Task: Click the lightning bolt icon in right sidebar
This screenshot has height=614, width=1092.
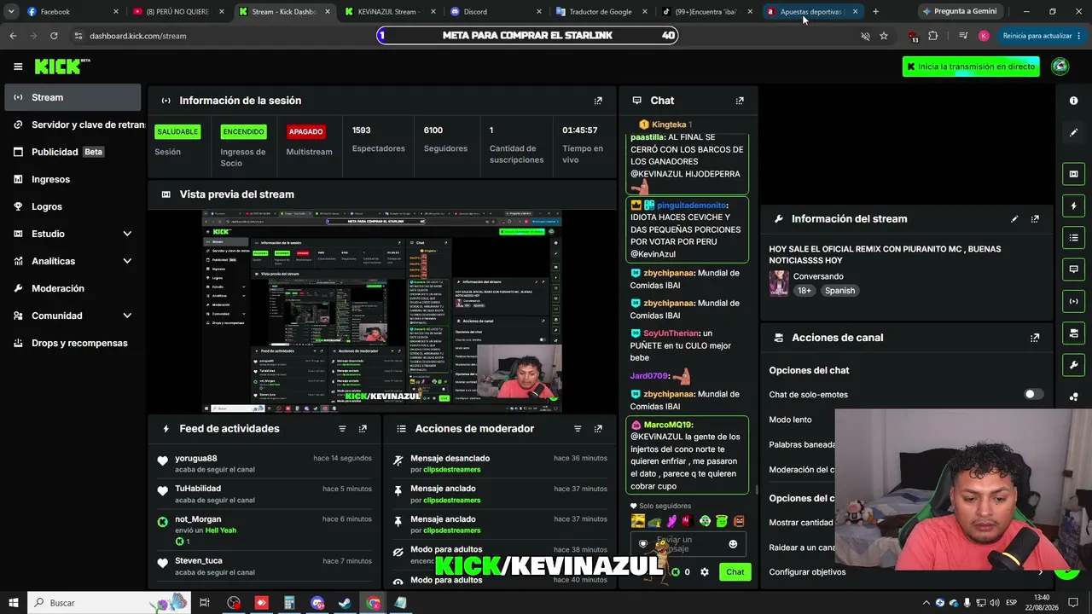Action: coord(1073,206)
